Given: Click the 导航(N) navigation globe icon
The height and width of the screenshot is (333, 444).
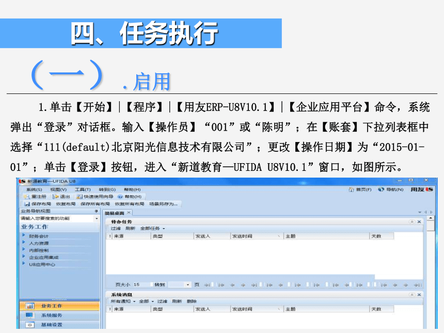Looking at the screenshot, I should pos(381,189).
